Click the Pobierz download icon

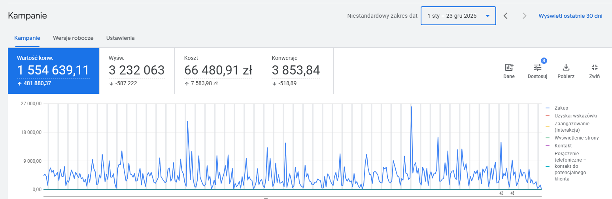(x=566, y=67)
